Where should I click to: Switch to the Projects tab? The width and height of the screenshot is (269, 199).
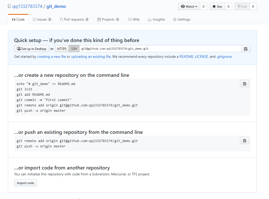pyautogui.click(x=108, y=20)
